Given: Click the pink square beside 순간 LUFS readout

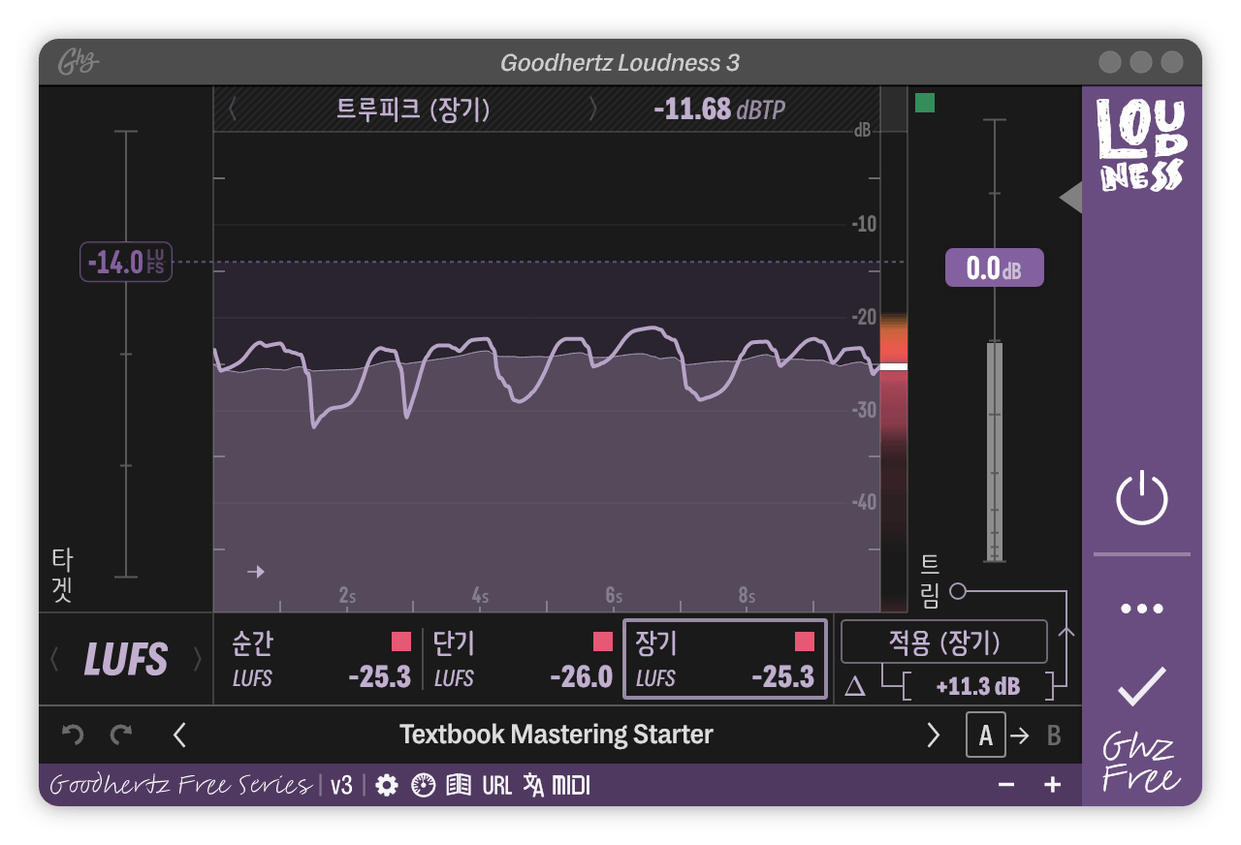Looking at the screenshot, I should (399, 642).
